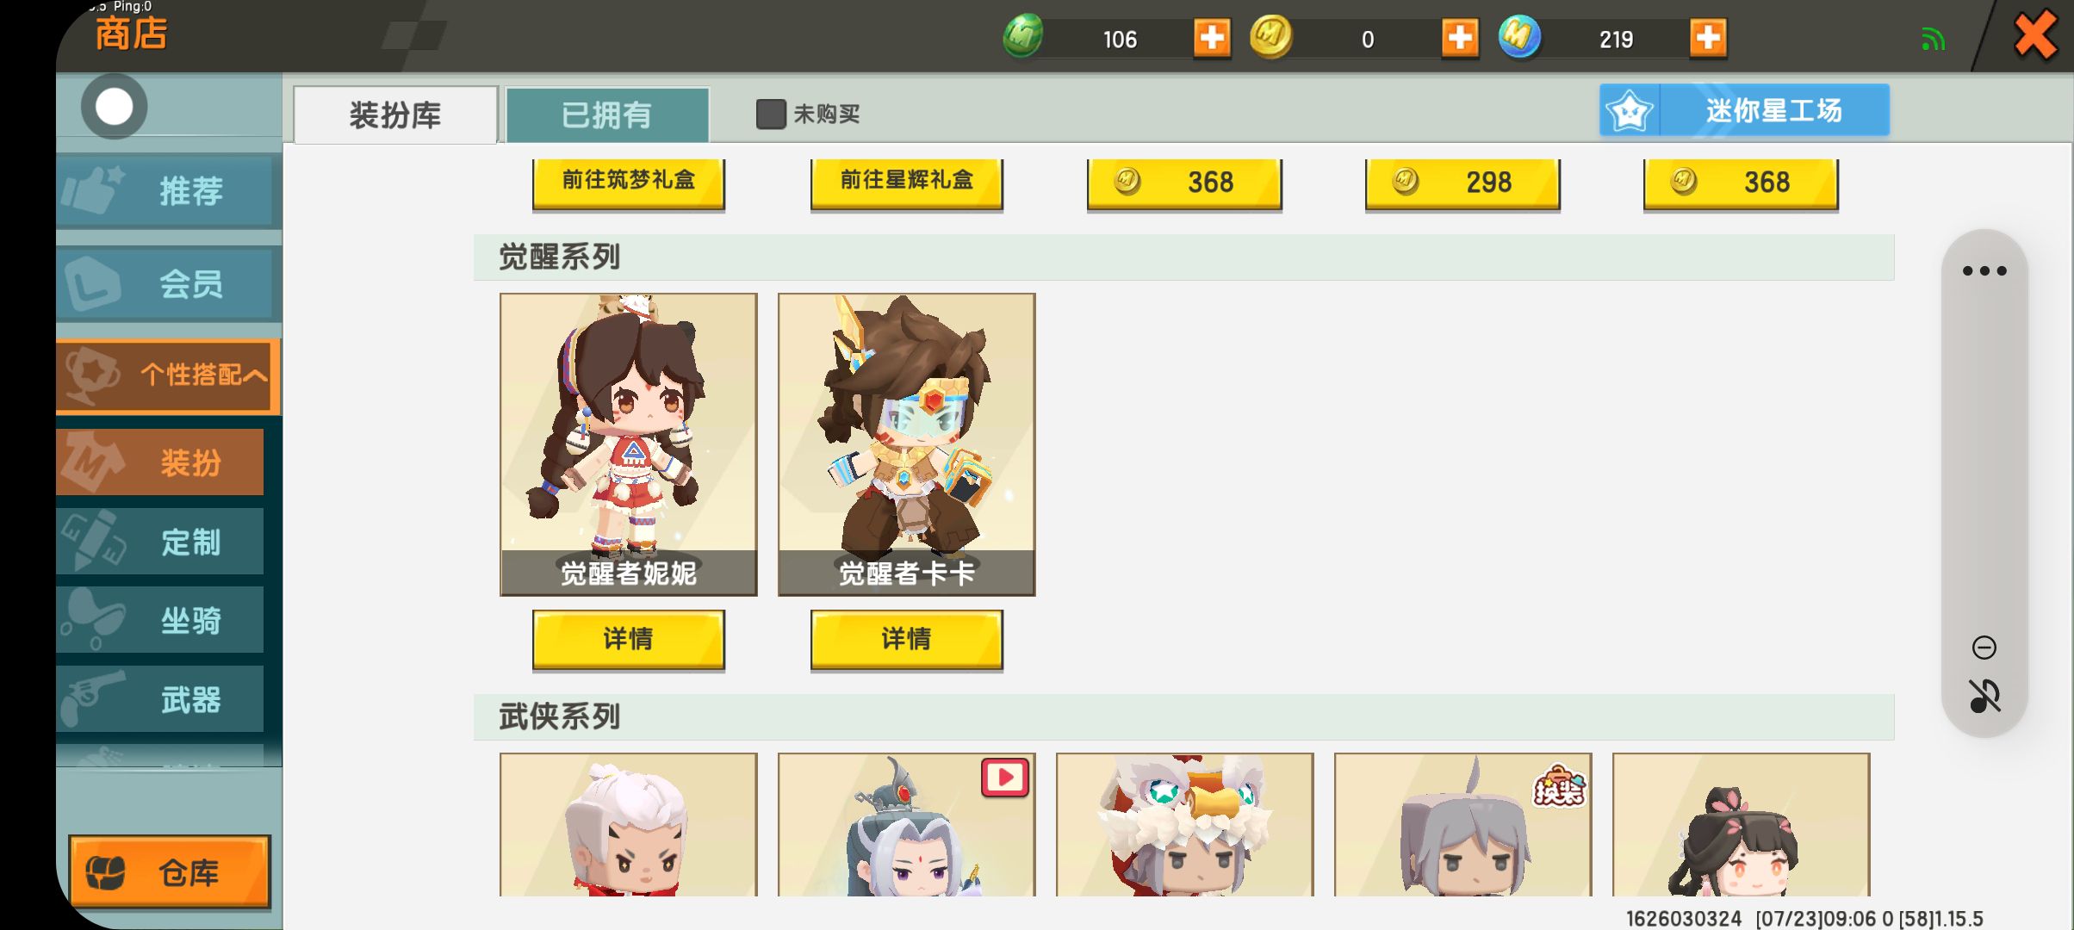The width and height of the screenshot is (2074, 930).
Task: Buy the skin priced 298 coins
Action: (x=1462, y=182)
